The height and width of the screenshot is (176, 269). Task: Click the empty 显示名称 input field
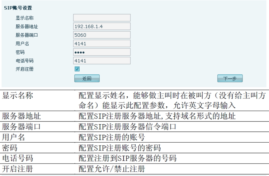coord(102,18)
